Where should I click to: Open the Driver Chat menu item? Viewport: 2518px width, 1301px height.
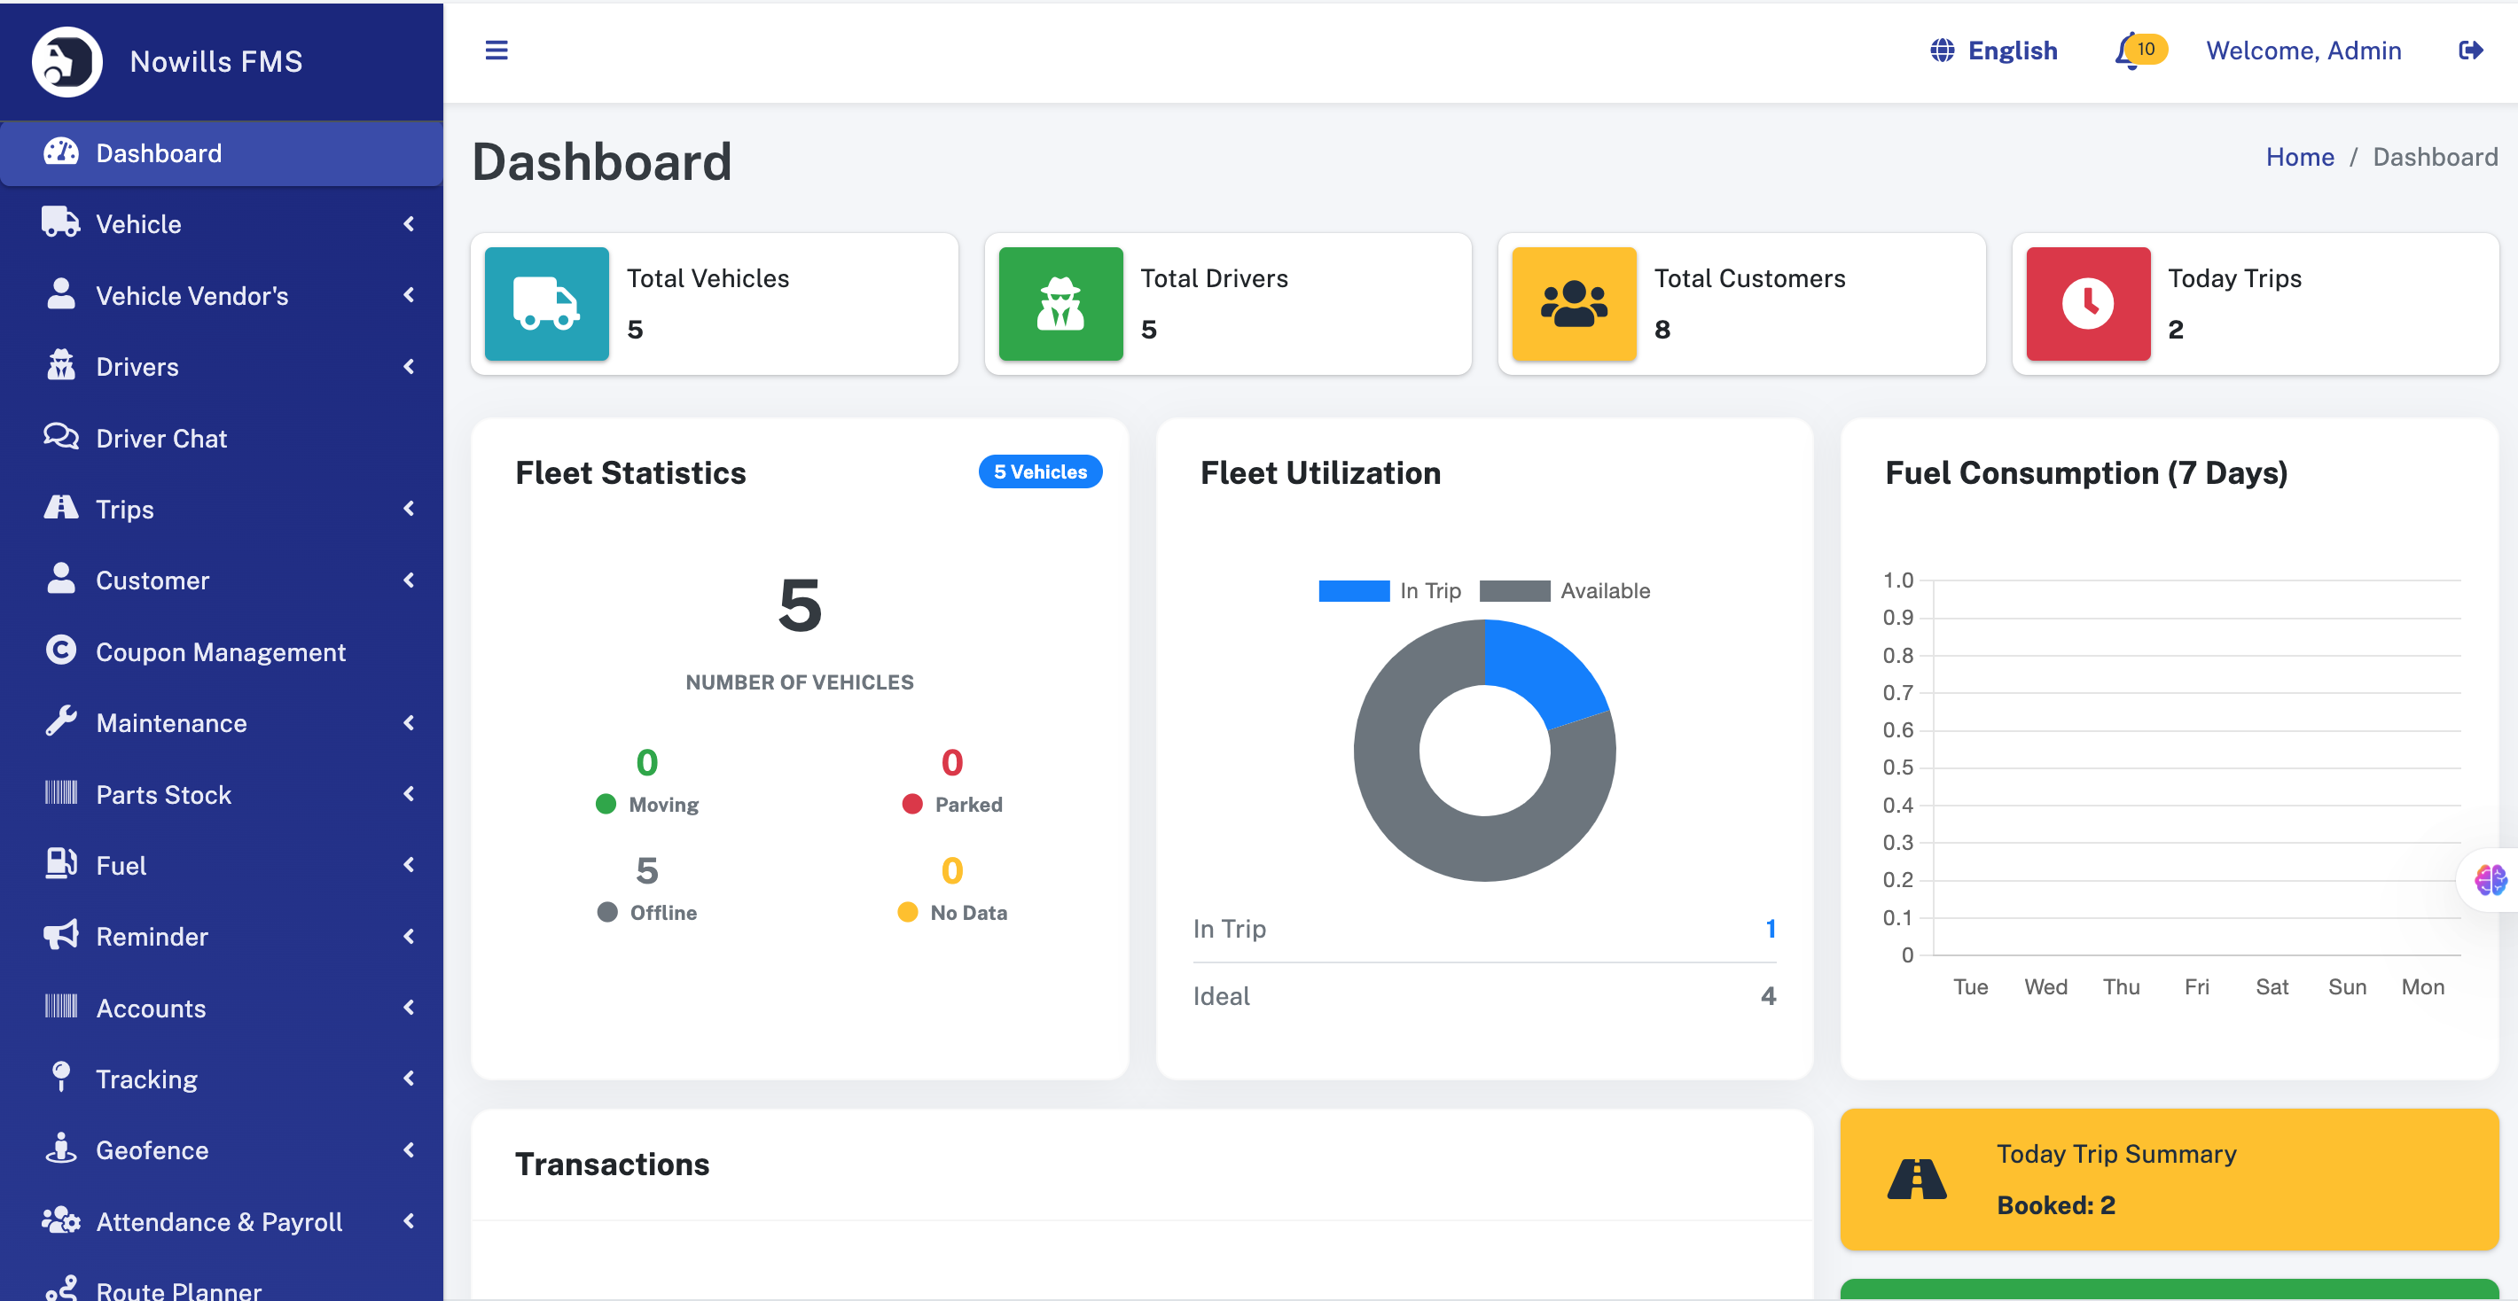point(161,439)
